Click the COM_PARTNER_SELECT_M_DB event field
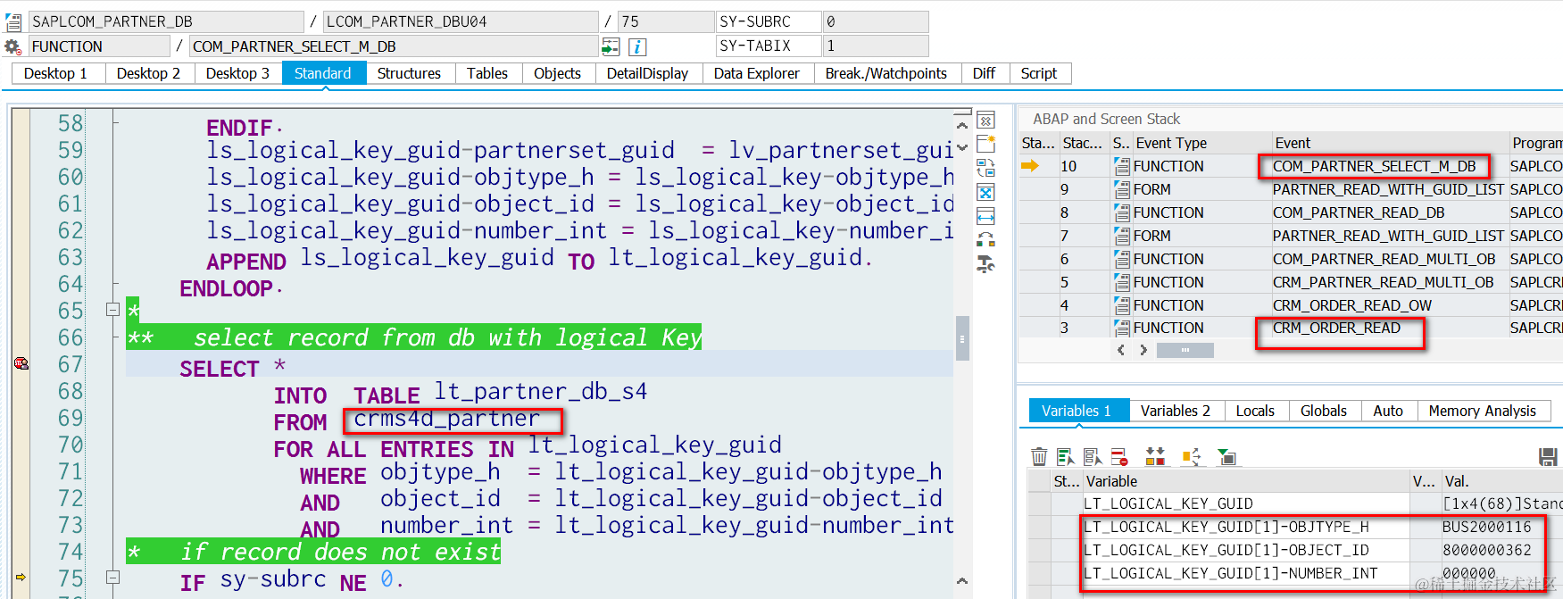 [394, 46]
